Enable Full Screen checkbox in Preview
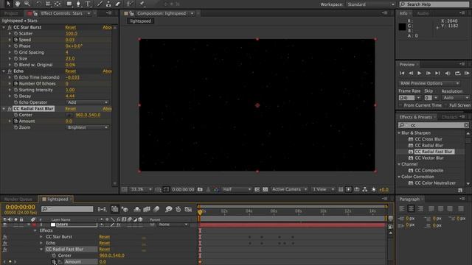 446,105
